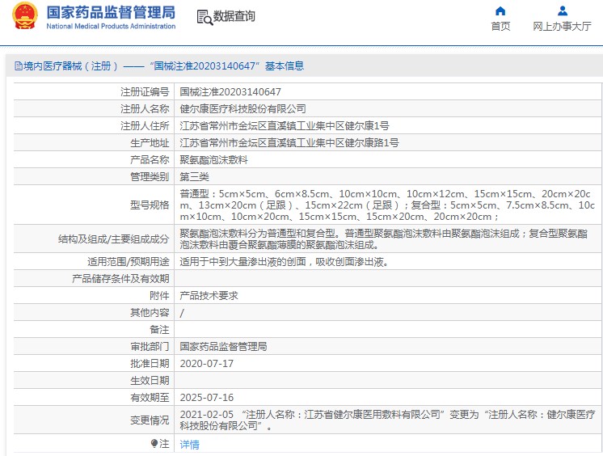
Task: Click the 有效期至 row label
Action: pos(150,398)
